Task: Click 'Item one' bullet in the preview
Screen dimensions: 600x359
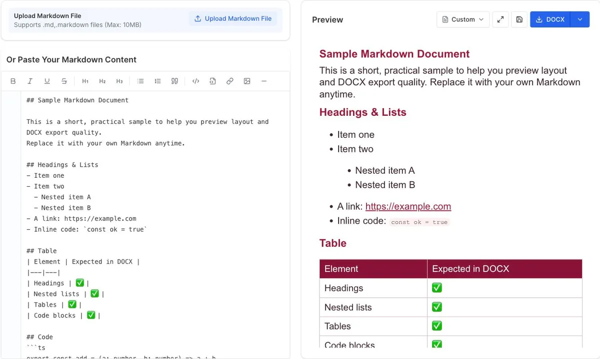Action: 355,135
